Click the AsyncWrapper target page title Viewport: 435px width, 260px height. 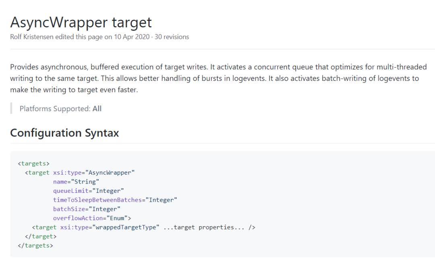(81, 22)
